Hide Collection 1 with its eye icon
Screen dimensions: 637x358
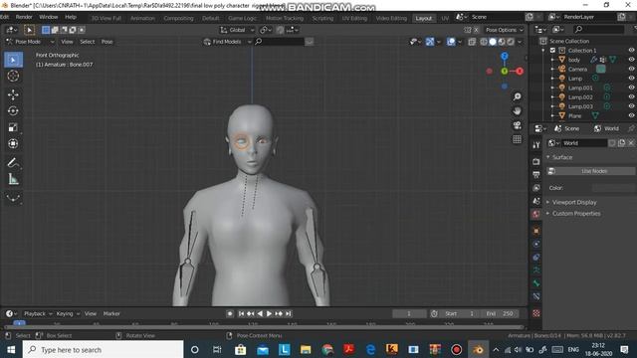(631, 51)
